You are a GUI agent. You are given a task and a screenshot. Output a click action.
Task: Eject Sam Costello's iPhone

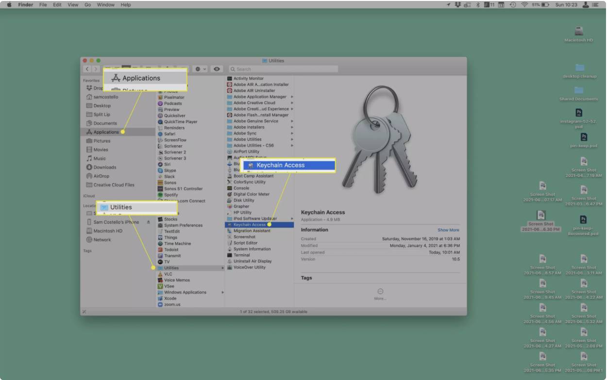[148, 222]
